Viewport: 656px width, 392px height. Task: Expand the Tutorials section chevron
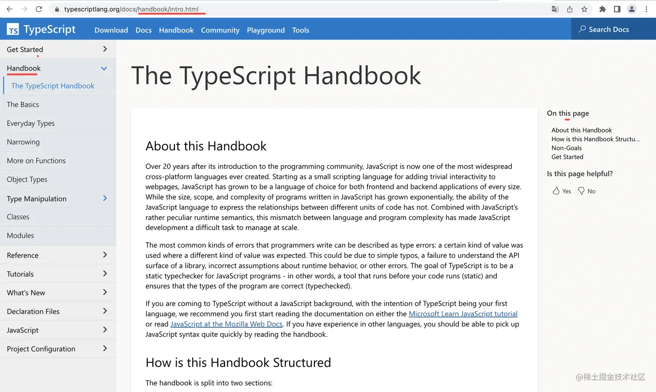pyautogui.click(x=105, y=273)
